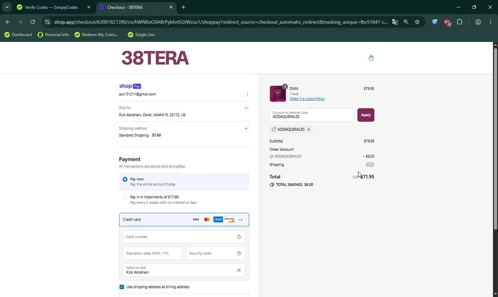Open a new browser tab
This screenshot has height=297, width=498.
coord(184,7)
